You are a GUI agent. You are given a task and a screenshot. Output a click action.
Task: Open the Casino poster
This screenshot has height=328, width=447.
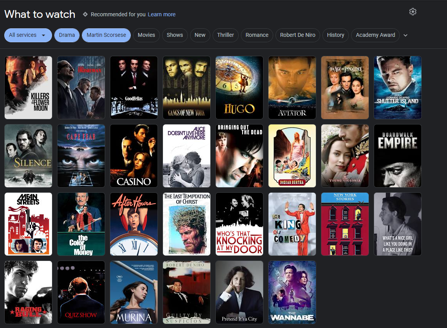134,156
